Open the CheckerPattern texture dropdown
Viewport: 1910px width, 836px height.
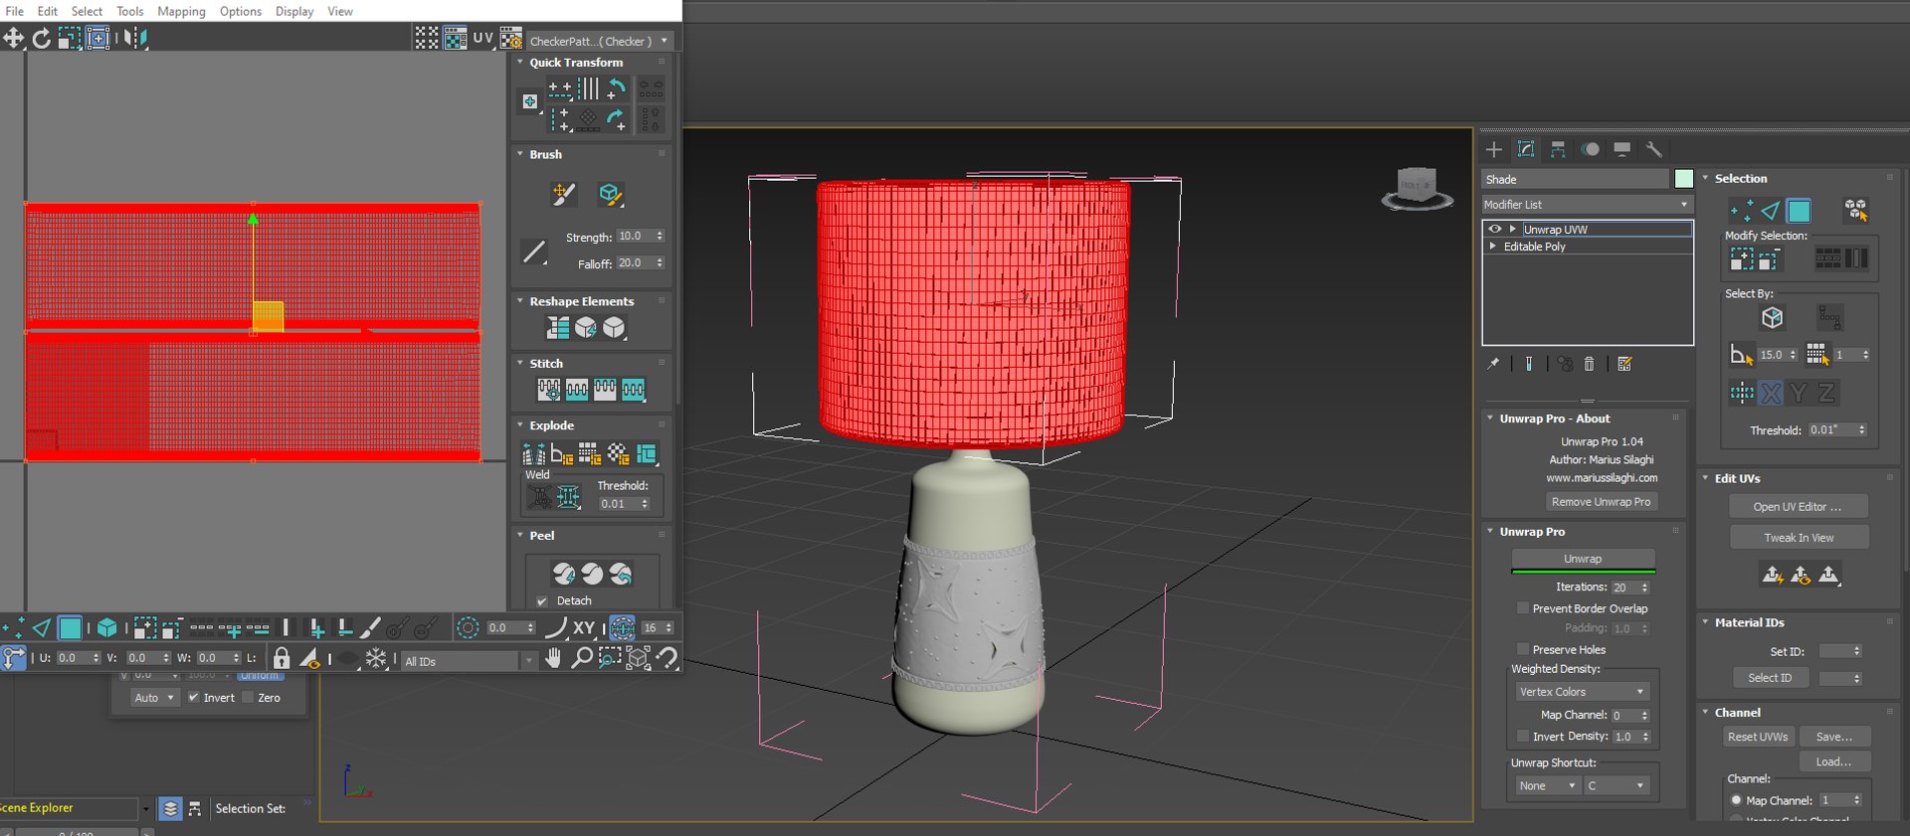[600, 41]
